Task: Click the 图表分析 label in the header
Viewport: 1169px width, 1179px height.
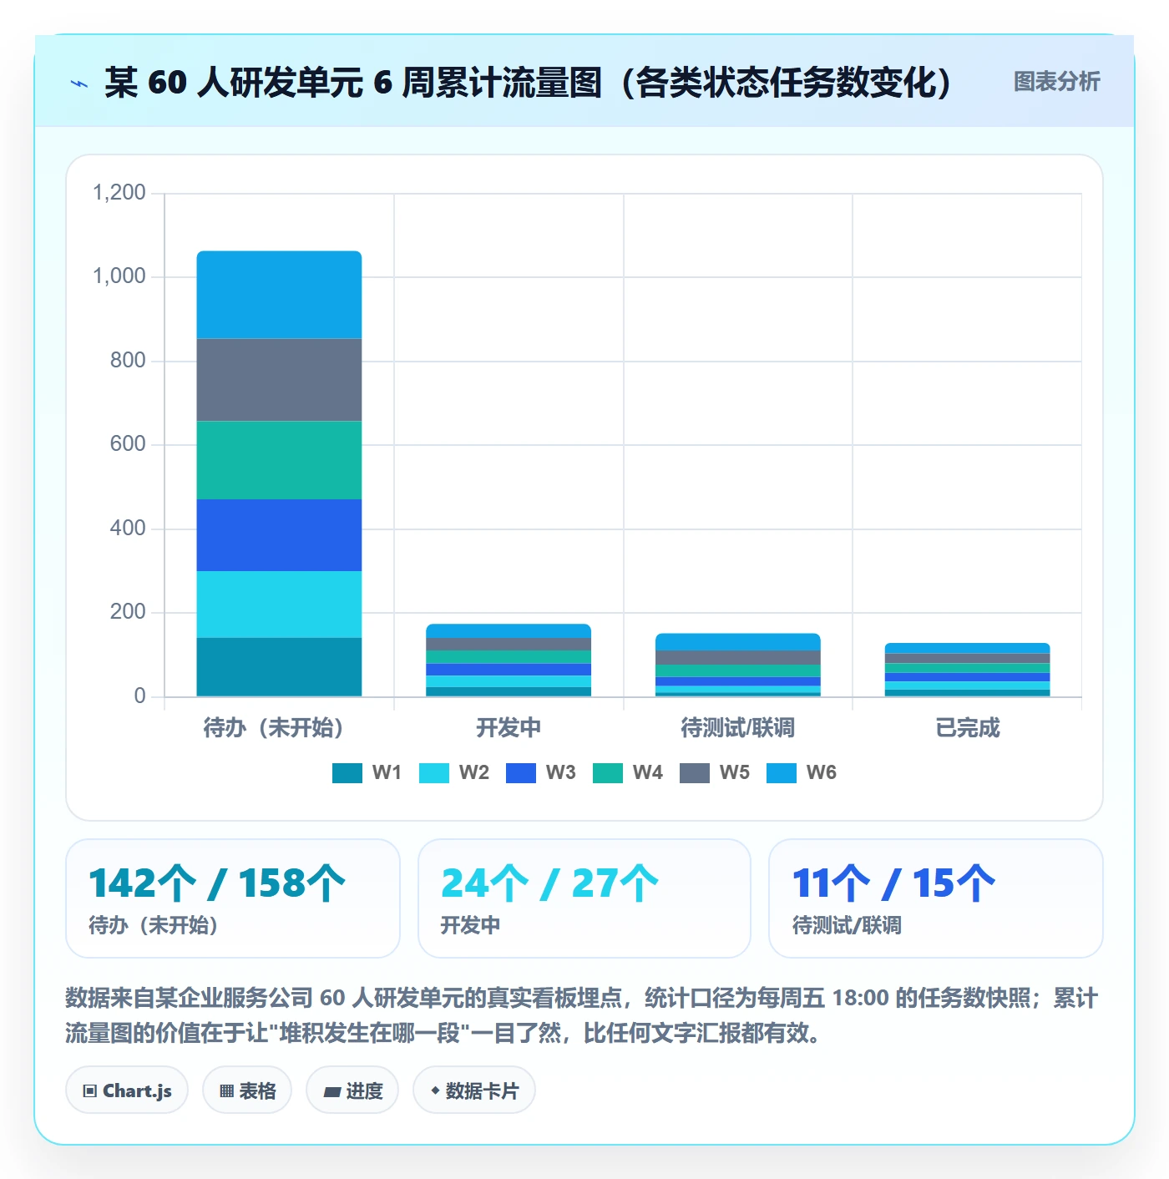Action: (1056, 82)
